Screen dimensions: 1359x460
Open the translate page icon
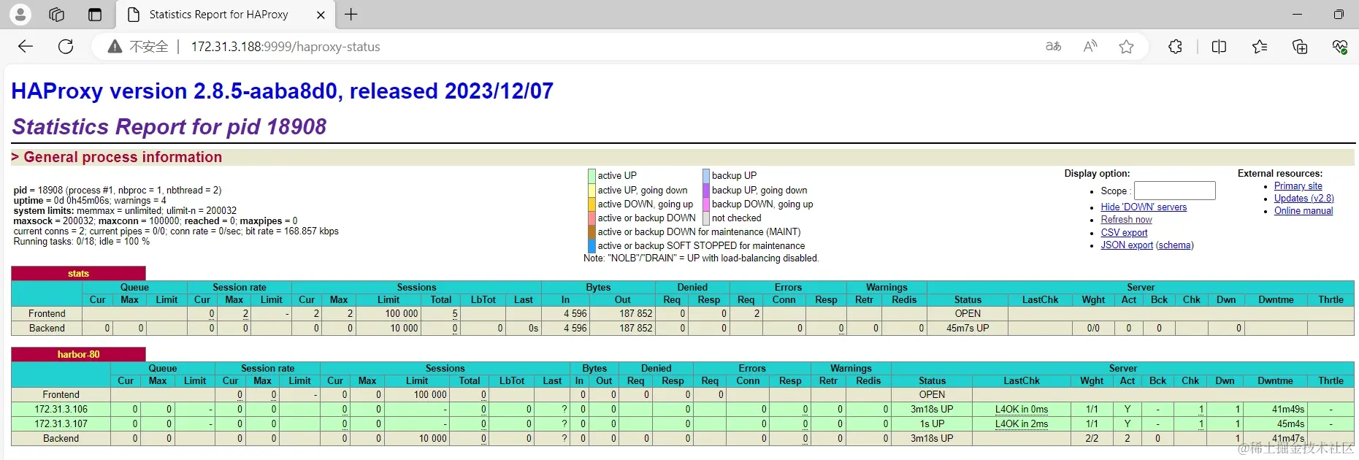pyautogui.click(x=1053, y=47)
